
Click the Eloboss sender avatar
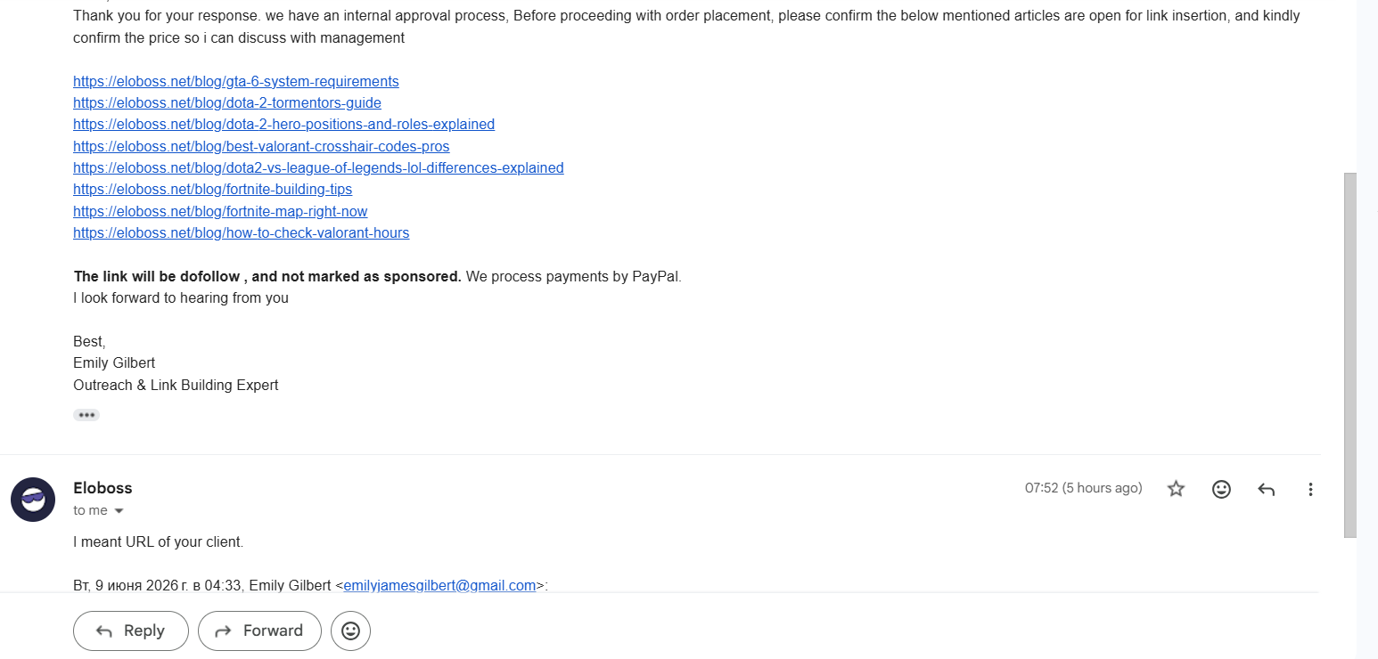pyautogui.click(x=33, y=500)
